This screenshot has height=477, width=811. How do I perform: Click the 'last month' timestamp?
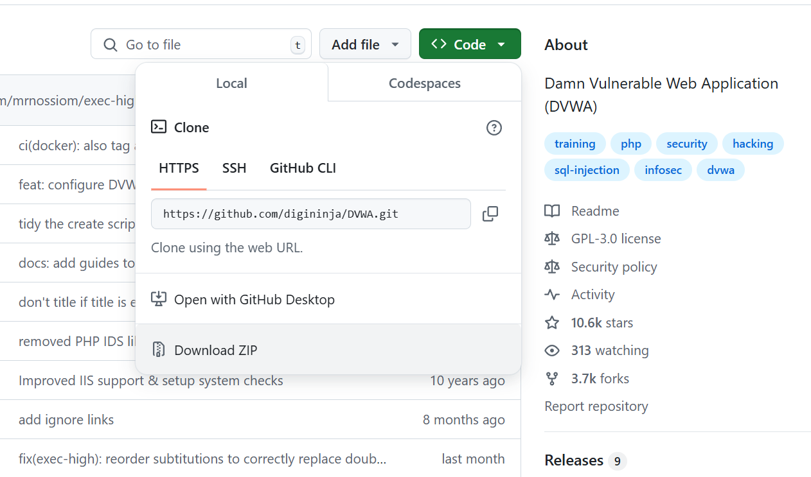pos(473,459)
